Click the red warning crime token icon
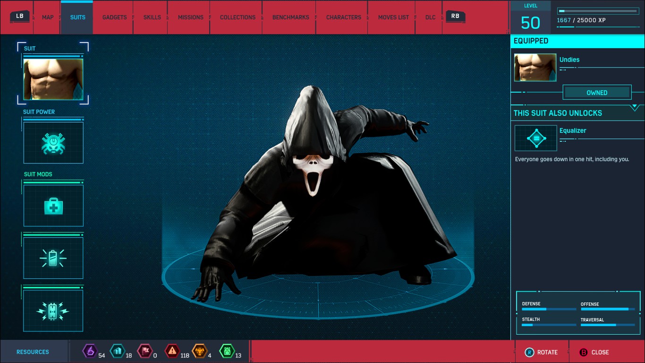Viewport: 645px width, 363px height. [x=171, y=351]
